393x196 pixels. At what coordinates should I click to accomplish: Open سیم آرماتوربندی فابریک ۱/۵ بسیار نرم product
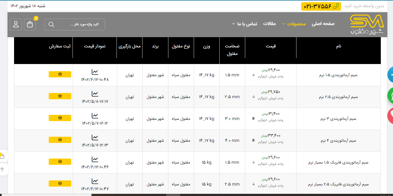338,163
